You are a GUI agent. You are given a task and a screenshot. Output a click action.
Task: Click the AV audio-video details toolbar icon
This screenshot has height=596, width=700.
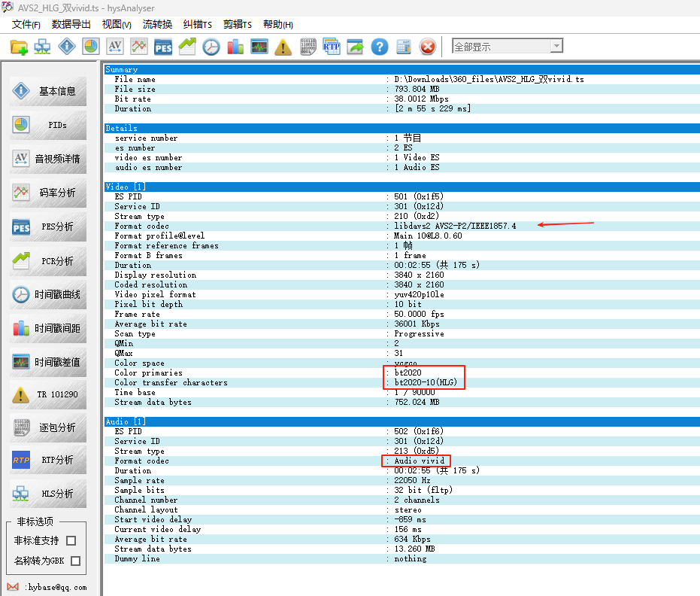coord(115,47)
